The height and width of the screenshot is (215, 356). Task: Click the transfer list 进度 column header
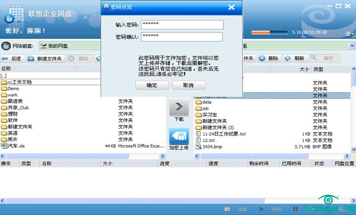coord(181,163)
